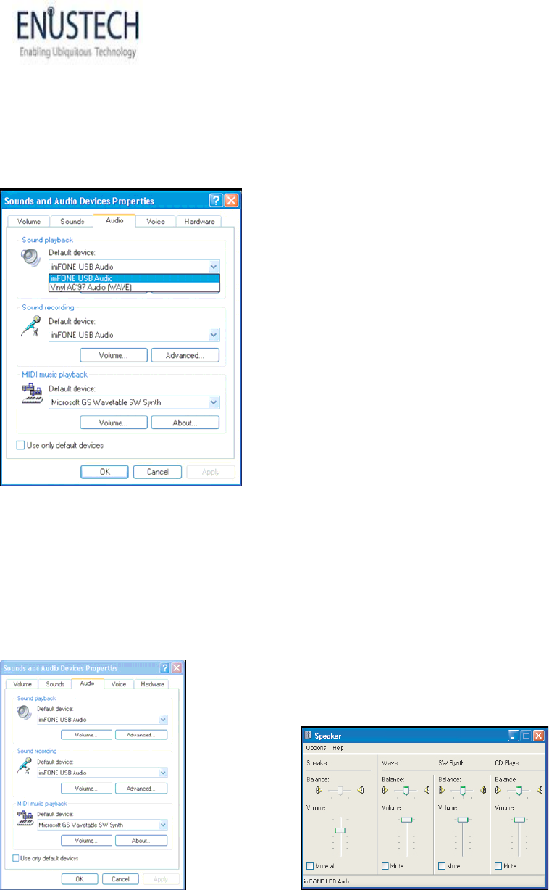Click the SW Synth volume slider thumb
The height and width of the screenshot is (890, 549).
[x=463, y=820]
